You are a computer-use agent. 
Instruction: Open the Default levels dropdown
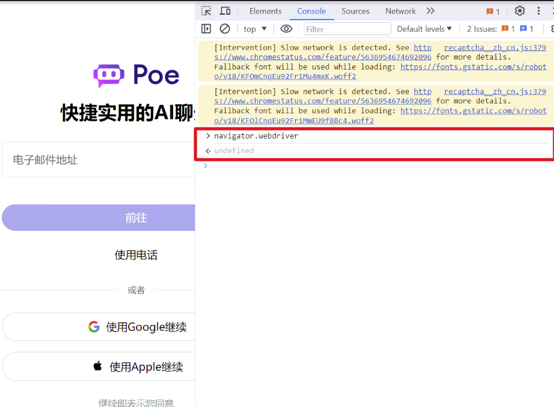424,29
